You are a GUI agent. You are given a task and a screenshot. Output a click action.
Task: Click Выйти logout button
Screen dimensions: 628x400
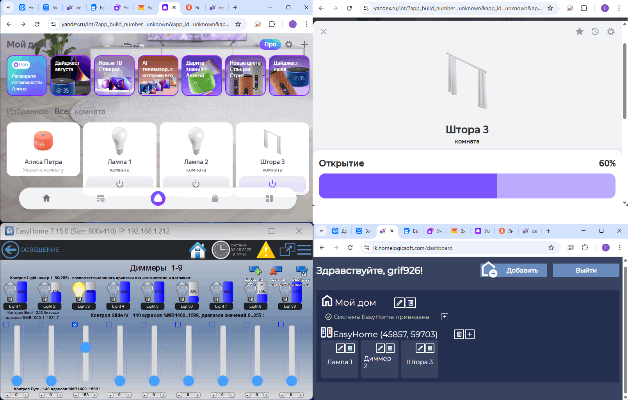point(586,270)
